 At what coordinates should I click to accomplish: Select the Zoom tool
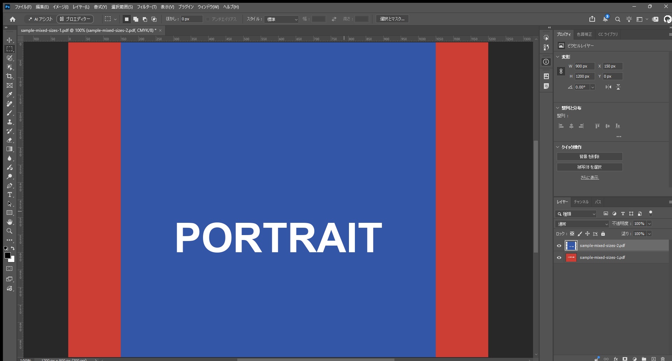click(x=9, y=231)
